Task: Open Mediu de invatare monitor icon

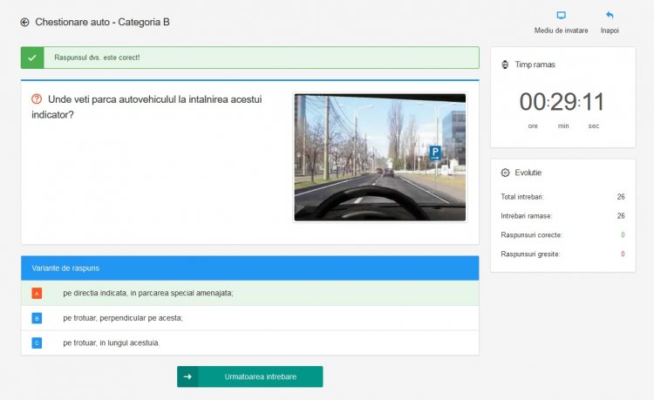Action: [561, 16]
